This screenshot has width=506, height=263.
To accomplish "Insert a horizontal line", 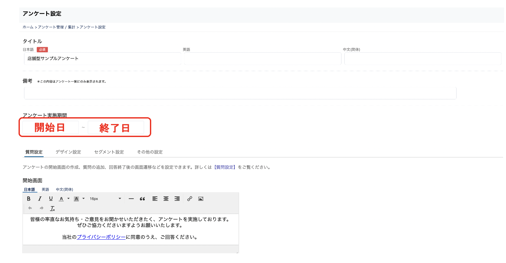I will point(131,198).
